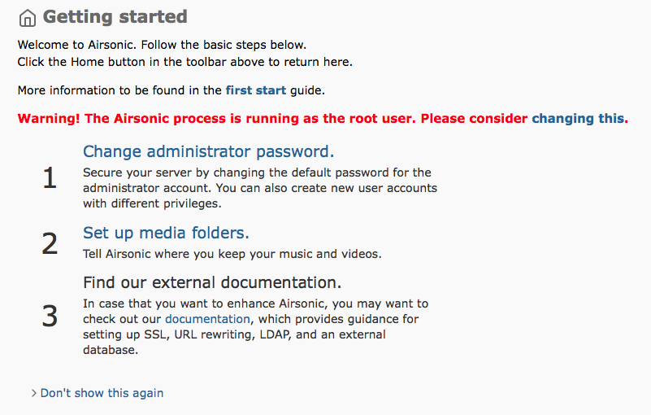Viewport: 651px width, 415px height.
Task: Dismiss page via Don't show this again
Action: point(102,393)
